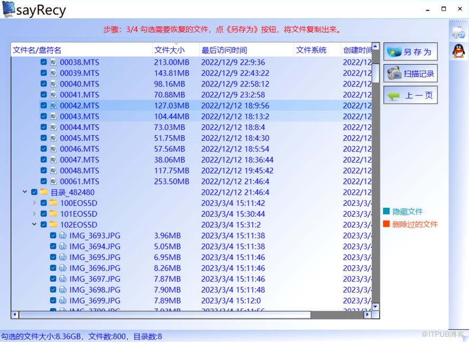
Task: Select file name IMG_3697.JPG
Action: tap(95, 279)
